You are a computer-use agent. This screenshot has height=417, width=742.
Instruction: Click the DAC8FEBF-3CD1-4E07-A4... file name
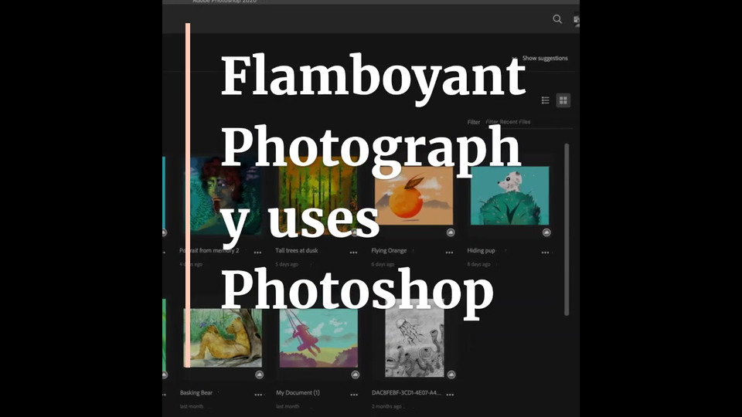pyautogui.click(x=407, y=392)
